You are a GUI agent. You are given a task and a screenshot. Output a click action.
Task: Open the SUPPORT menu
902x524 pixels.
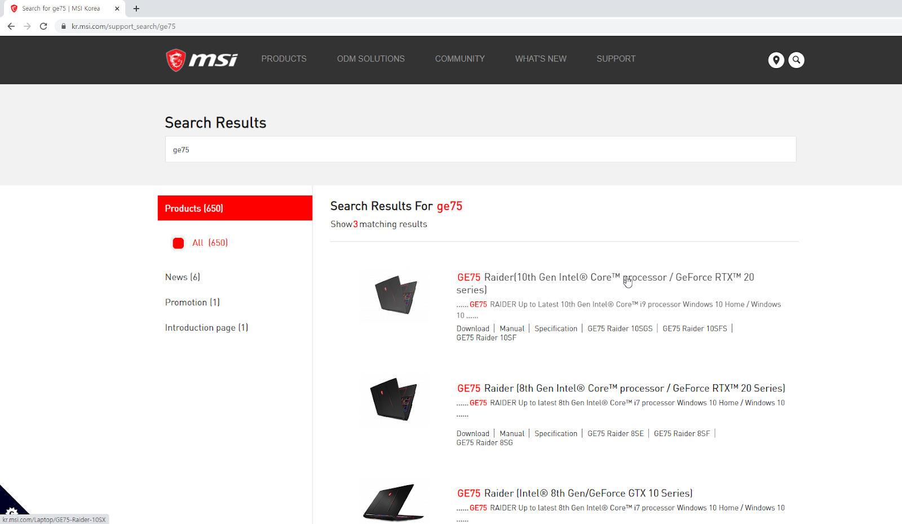point(616,59)
